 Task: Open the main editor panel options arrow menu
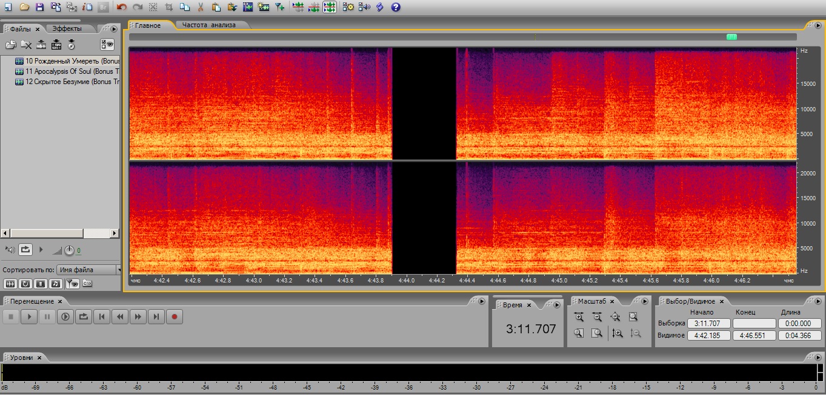click(818, 25)
